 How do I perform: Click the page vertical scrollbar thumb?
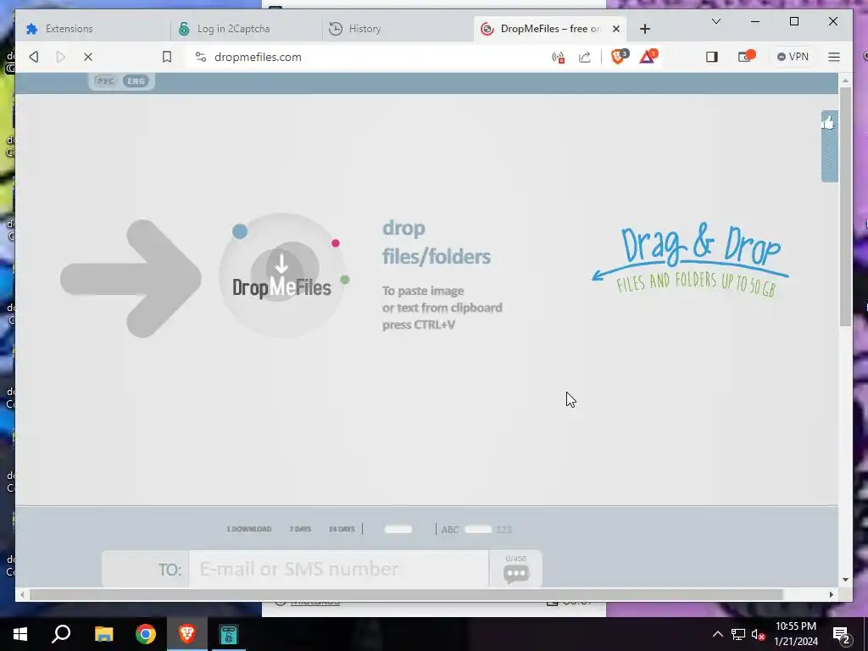[845, 207]
